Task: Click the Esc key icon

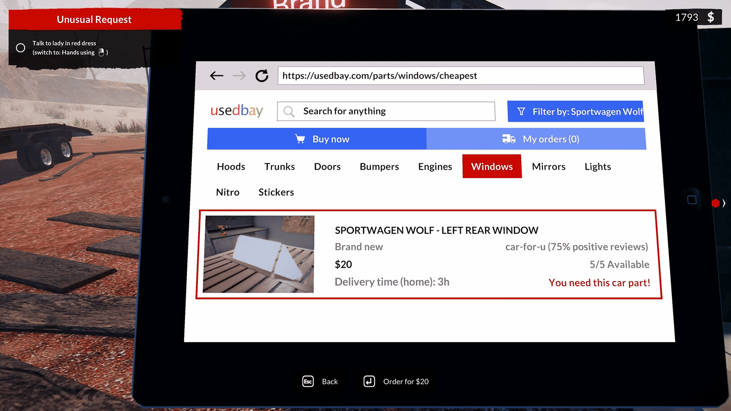Action: [x=308, y=381]
